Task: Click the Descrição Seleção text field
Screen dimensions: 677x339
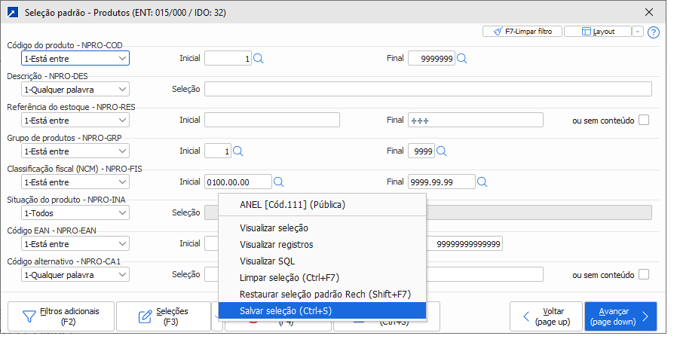Action: (x=427, y=89)
